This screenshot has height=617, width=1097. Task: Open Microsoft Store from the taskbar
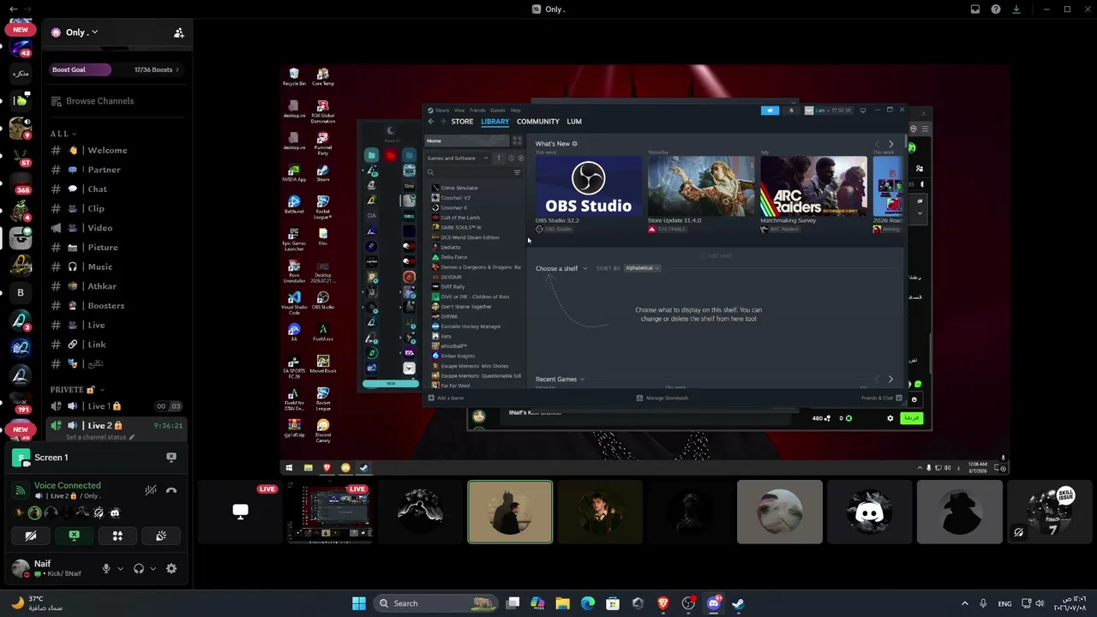(613, 603)
